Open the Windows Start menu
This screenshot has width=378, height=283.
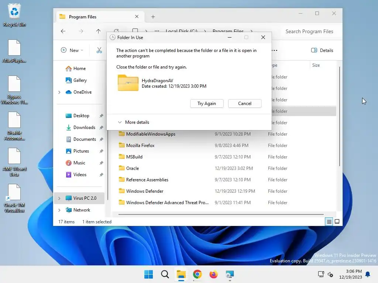coord(148,274)
